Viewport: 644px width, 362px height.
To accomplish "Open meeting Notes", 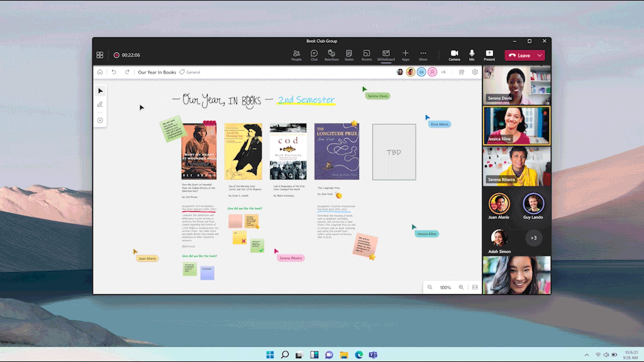I will pyautogui.click(x=348, y=55).
